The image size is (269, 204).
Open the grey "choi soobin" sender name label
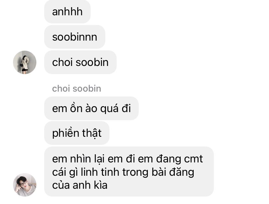pos(77,89)
